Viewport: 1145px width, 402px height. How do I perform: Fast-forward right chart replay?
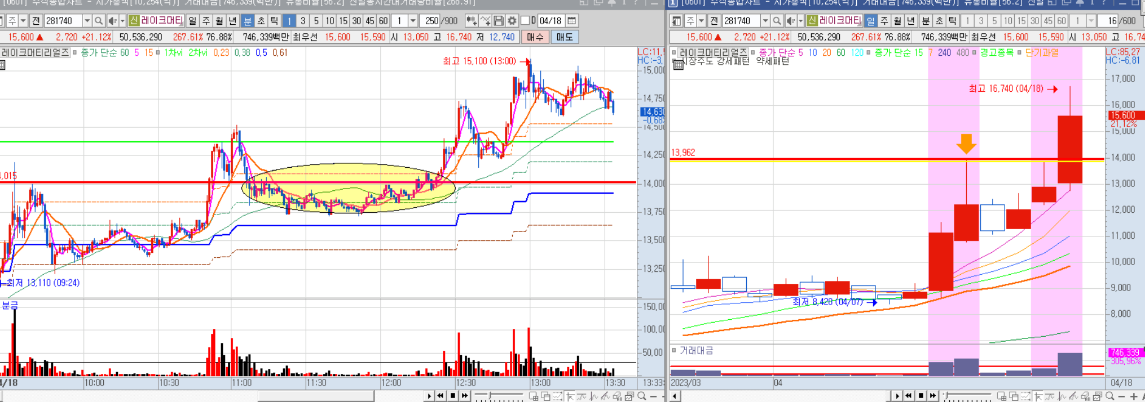(933, 396)
